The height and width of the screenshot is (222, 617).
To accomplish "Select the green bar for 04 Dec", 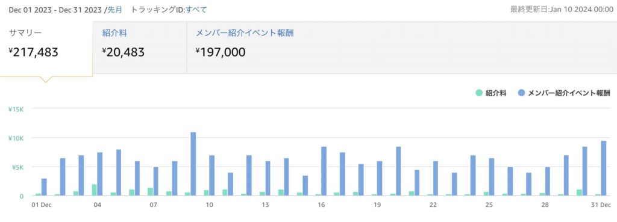I will tap(94, 190).
